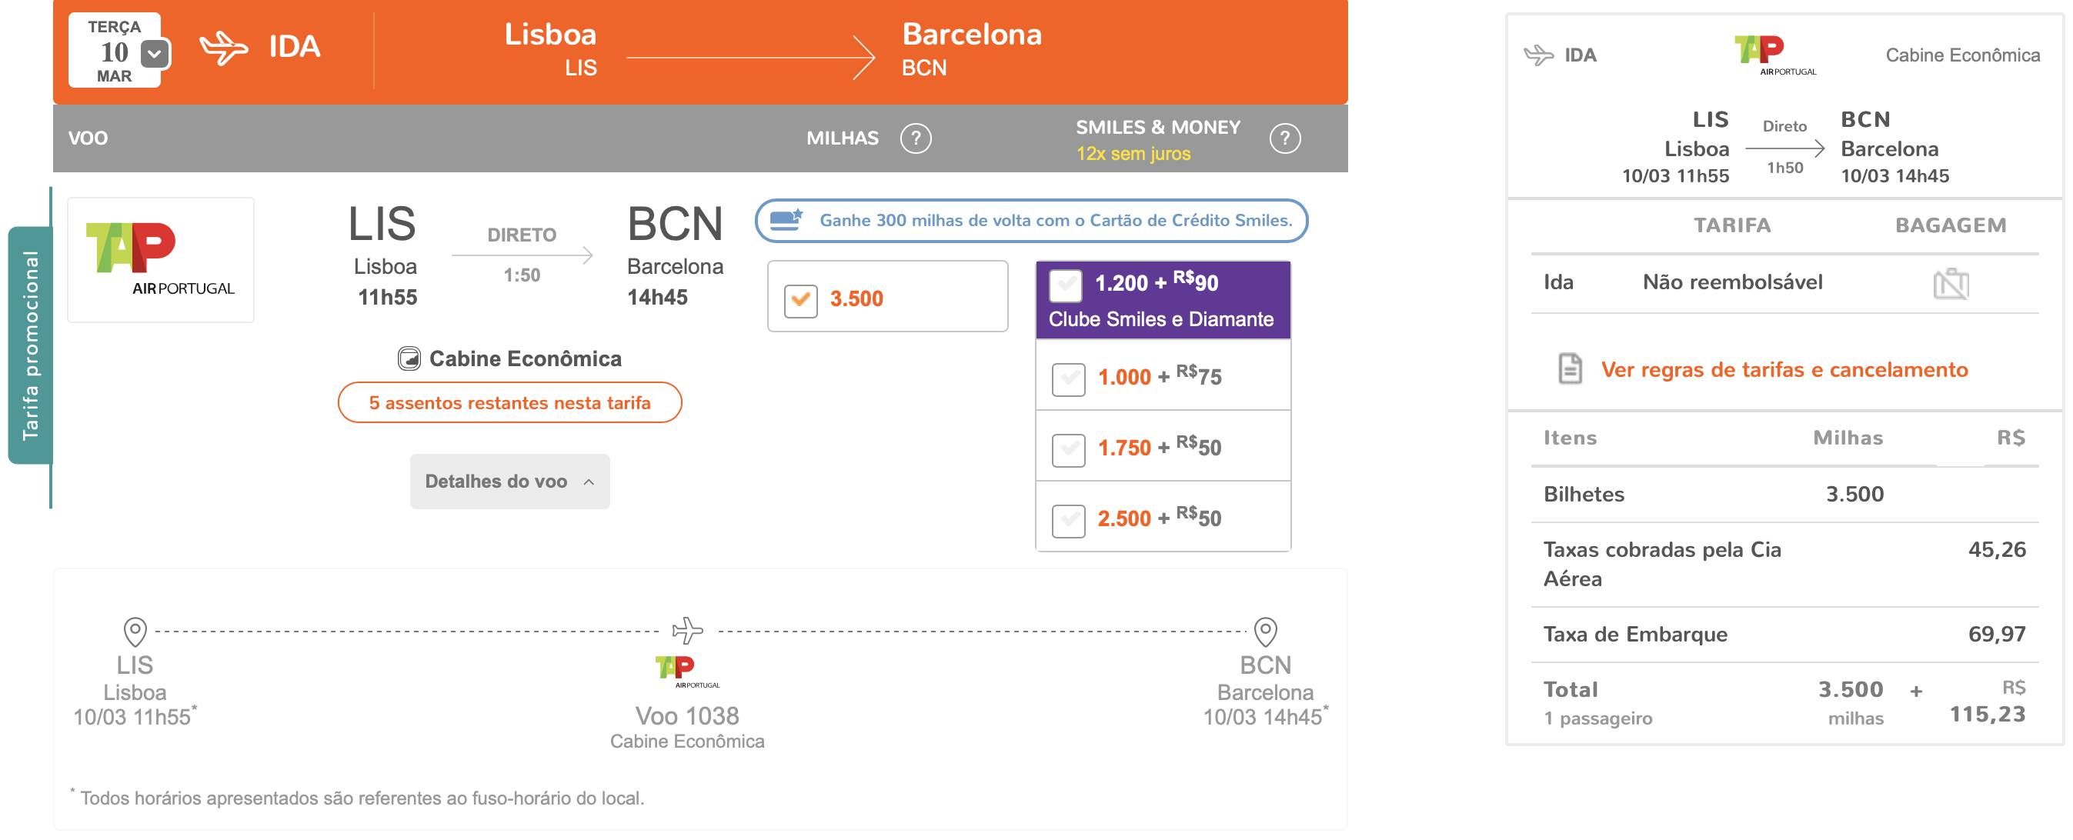This screenshot has width=2073, height=840.
Task: Click the airplane icon beside IDA header
Action: tap(224, 48)
